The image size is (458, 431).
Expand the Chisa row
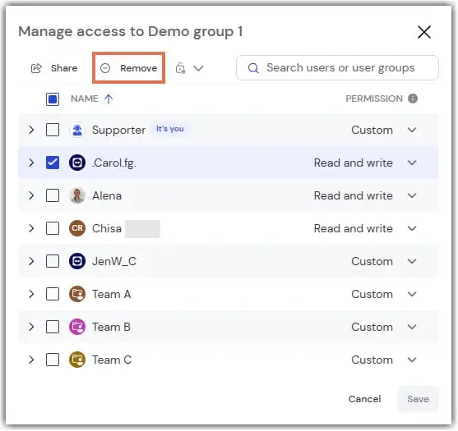(x=31, y=228)
